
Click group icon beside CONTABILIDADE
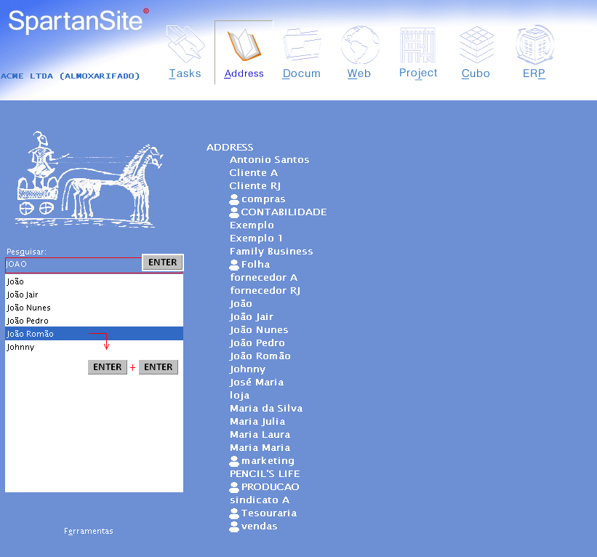tap(234, 212)
